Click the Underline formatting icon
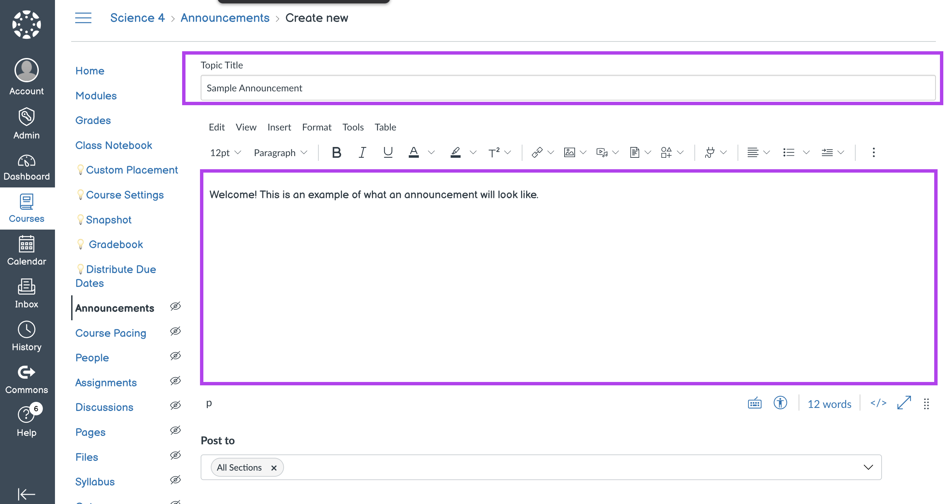Viewport: 945px width, 504px height. coord(387,152)
